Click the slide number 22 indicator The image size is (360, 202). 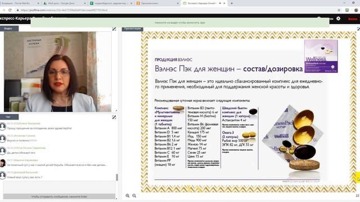[x=357, y=196]
